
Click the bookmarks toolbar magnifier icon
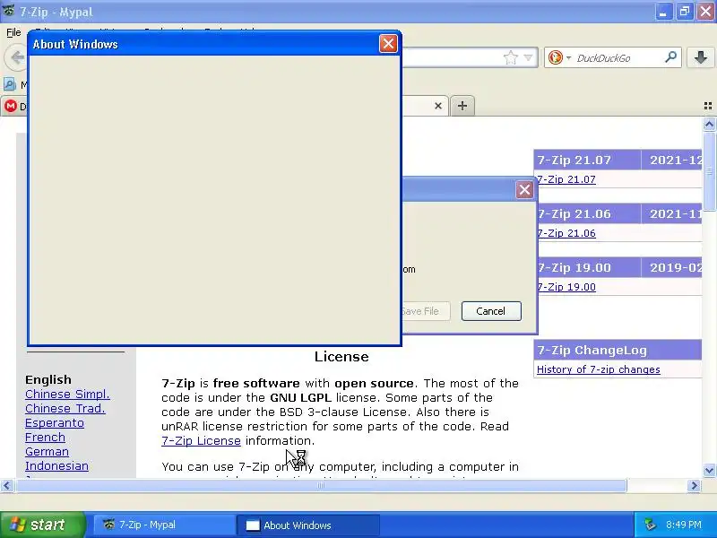coord(10,84)
